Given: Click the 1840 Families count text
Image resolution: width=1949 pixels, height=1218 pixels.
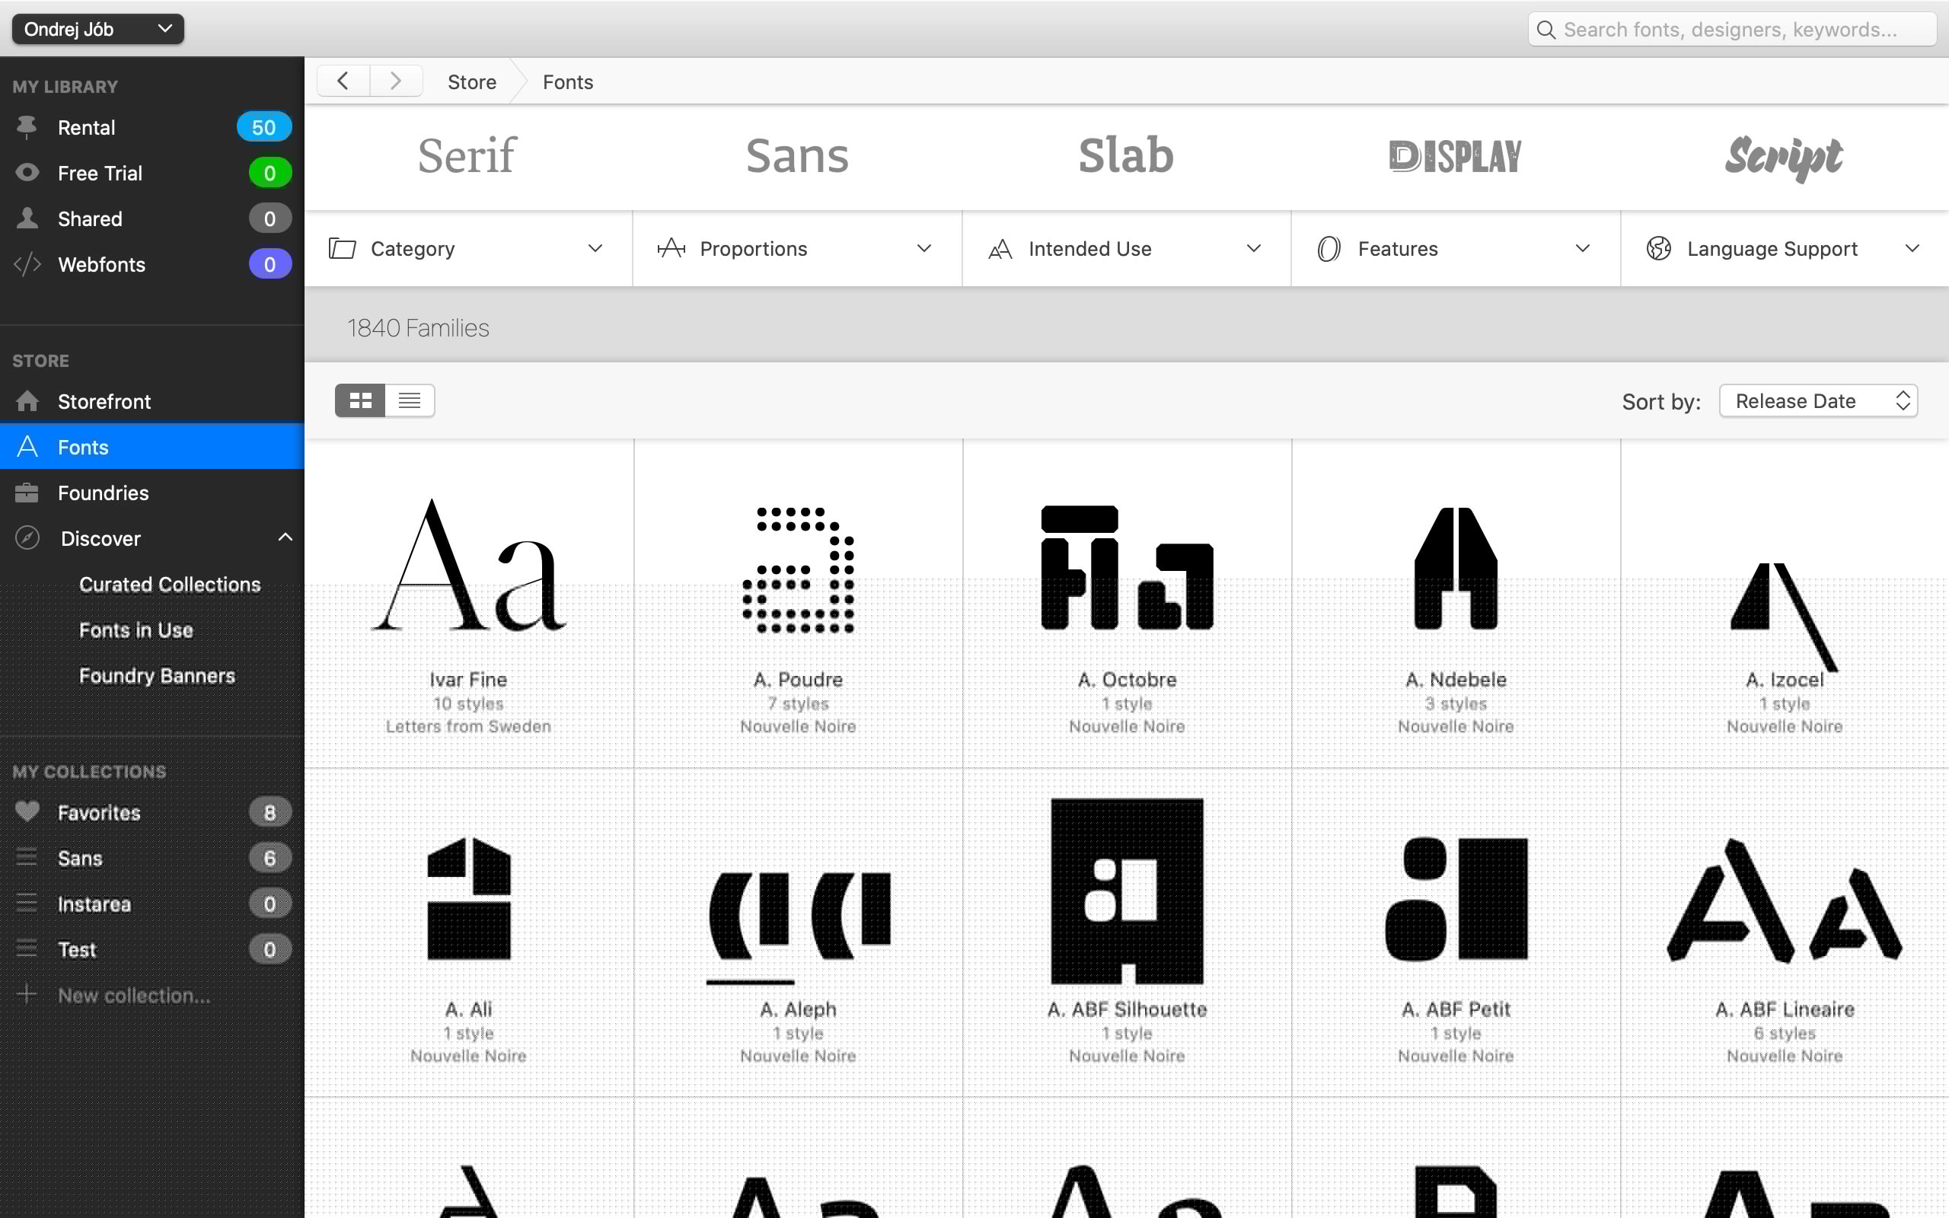Looking at the screenshot, I should [x=418, y=328].
